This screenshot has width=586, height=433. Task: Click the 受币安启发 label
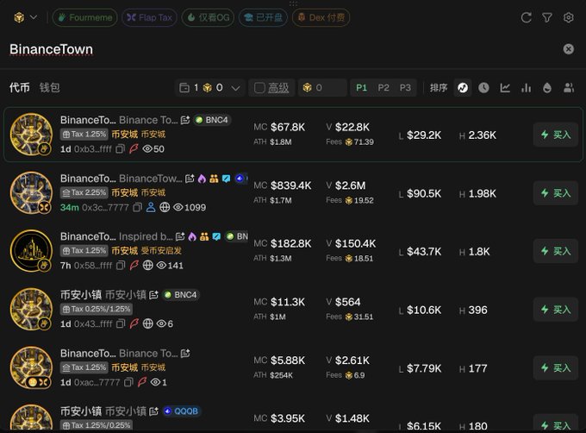click(161, 251)
